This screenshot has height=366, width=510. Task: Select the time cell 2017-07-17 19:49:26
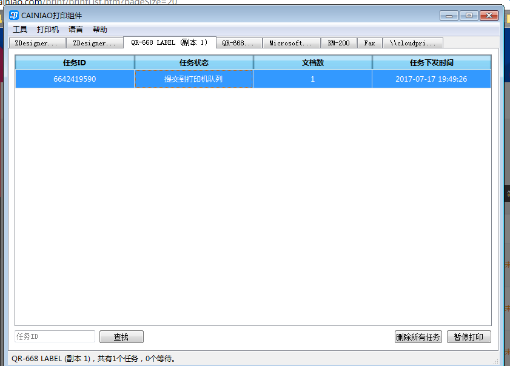coord(432,79)
